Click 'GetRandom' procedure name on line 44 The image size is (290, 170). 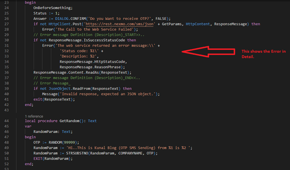click(x=69, y=121)
